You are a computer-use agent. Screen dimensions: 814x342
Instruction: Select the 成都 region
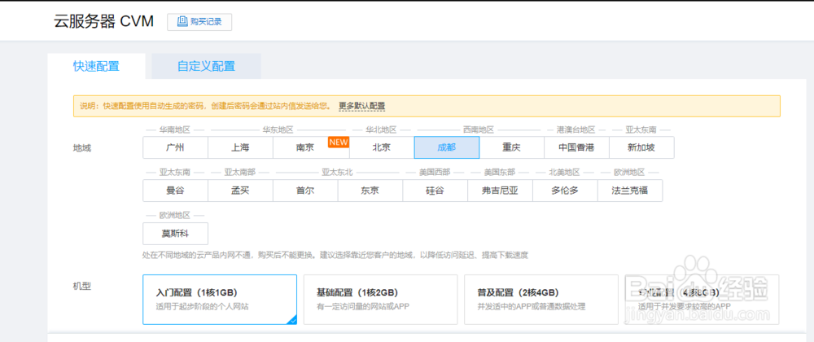(446, 147)
